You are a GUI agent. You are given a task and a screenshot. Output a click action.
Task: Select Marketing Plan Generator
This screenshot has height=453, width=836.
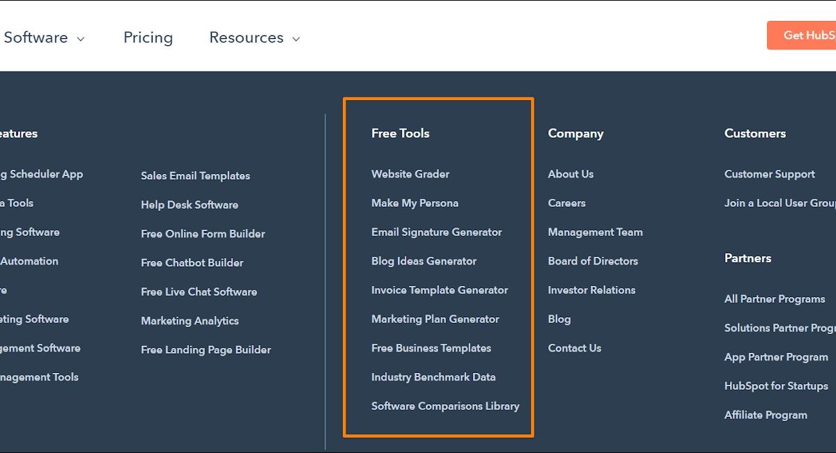[435, 319]
